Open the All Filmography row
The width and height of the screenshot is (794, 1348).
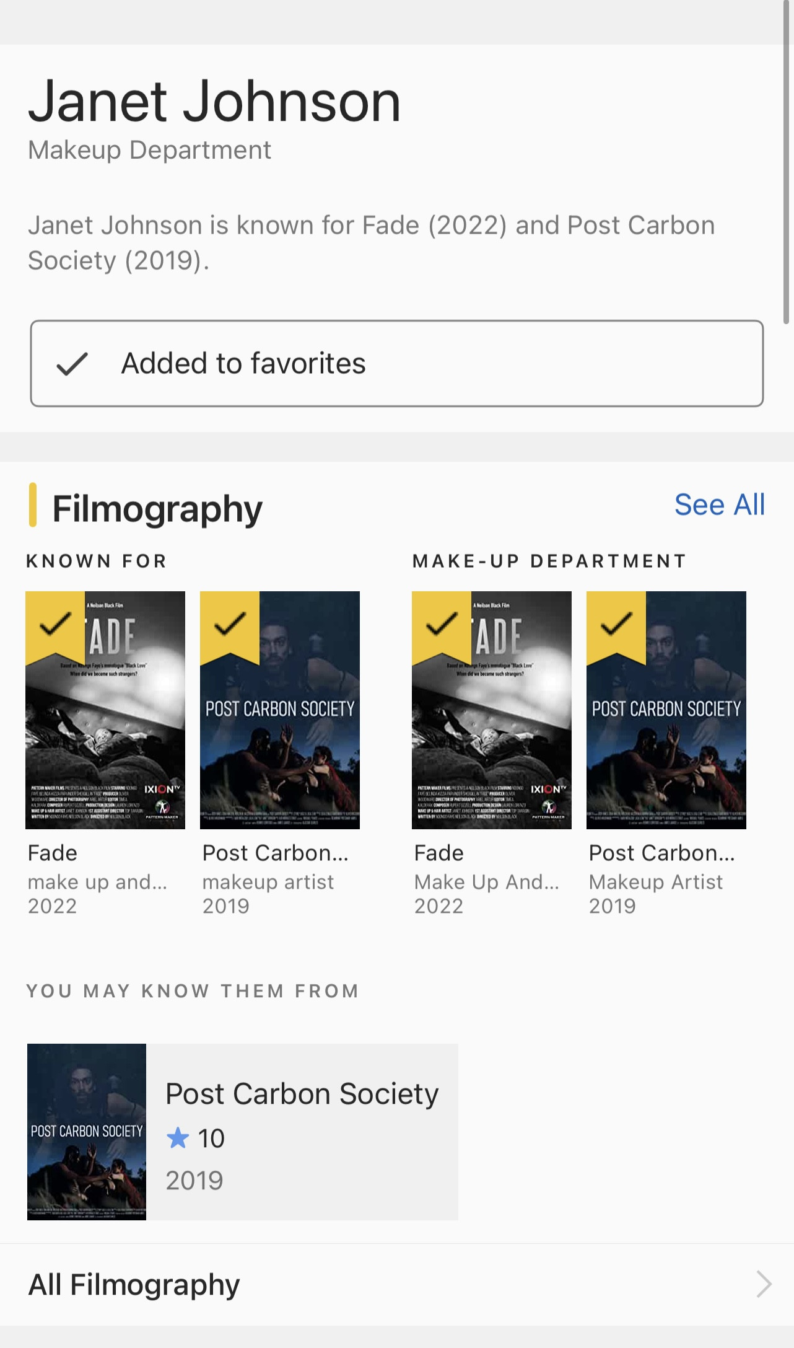click(396, 1284)
